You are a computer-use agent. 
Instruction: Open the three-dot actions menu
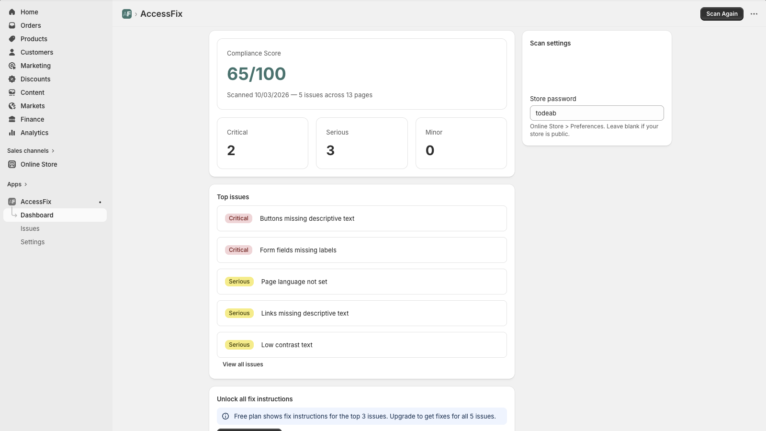click(x=754, y=14)
